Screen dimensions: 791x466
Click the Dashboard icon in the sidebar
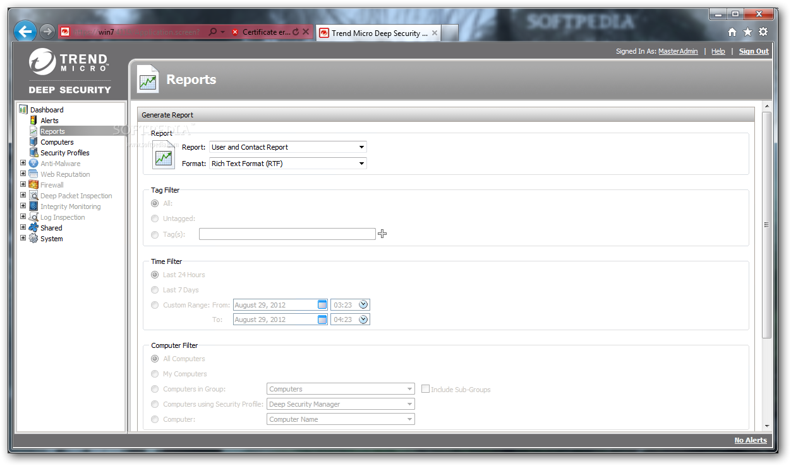point(23,109)
